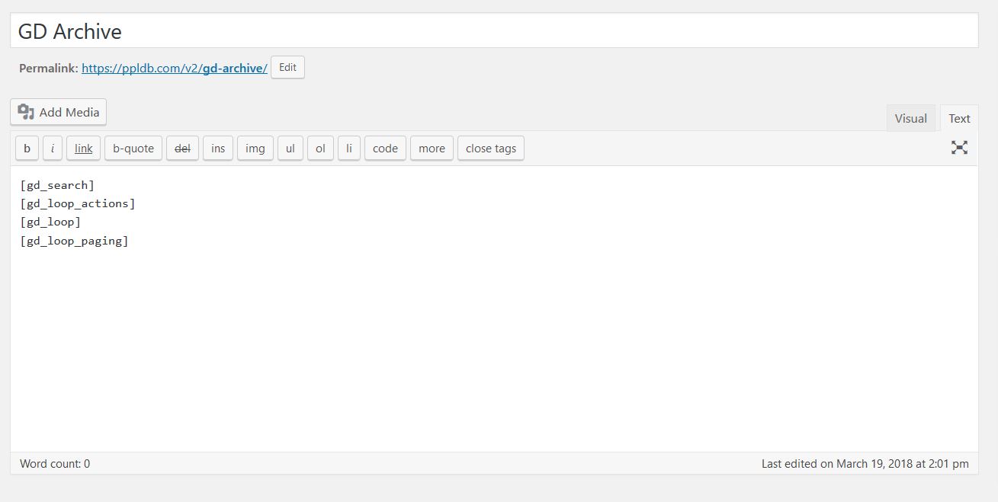The image size is (998, 502).
Task: Insert a link with the link button
Action: (x=83, y=149)
